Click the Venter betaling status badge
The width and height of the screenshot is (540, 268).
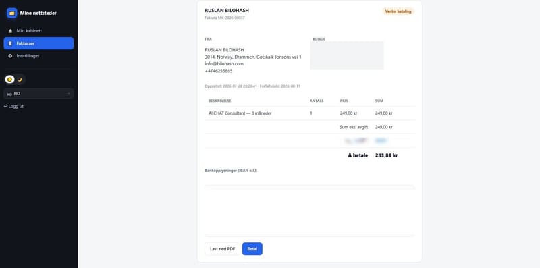[398, 11]
